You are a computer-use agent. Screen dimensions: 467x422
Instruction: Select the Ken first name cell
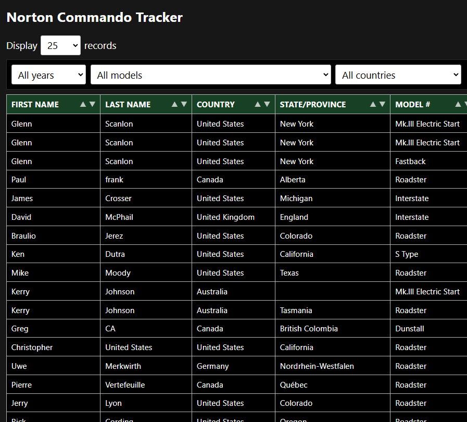point(53,254)
